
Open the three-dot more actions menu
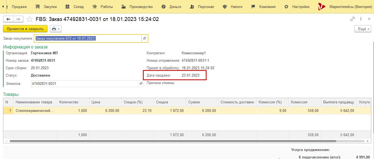coord(361,19)
